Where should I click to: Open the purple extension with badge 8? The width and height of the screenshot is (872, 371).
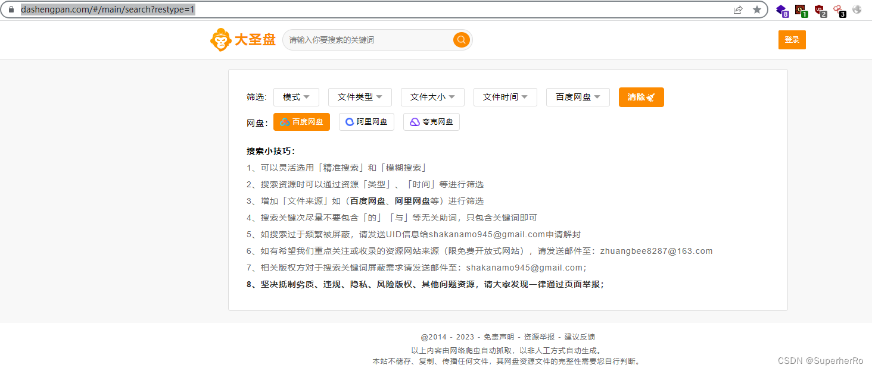pyautogui.click(x=782, y=10)
